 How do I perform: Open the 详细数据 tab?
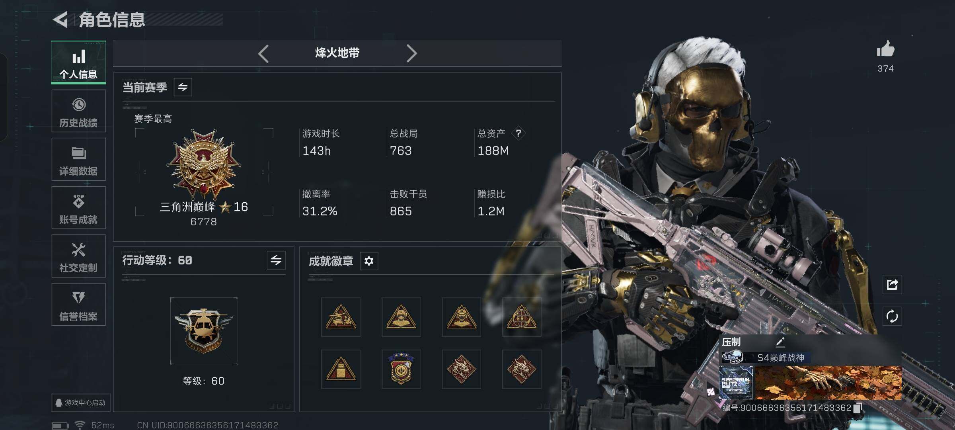point(78,159)
